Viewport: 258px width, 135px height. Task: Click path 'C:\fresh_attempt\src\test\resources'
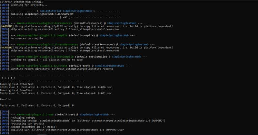(93, 50)
